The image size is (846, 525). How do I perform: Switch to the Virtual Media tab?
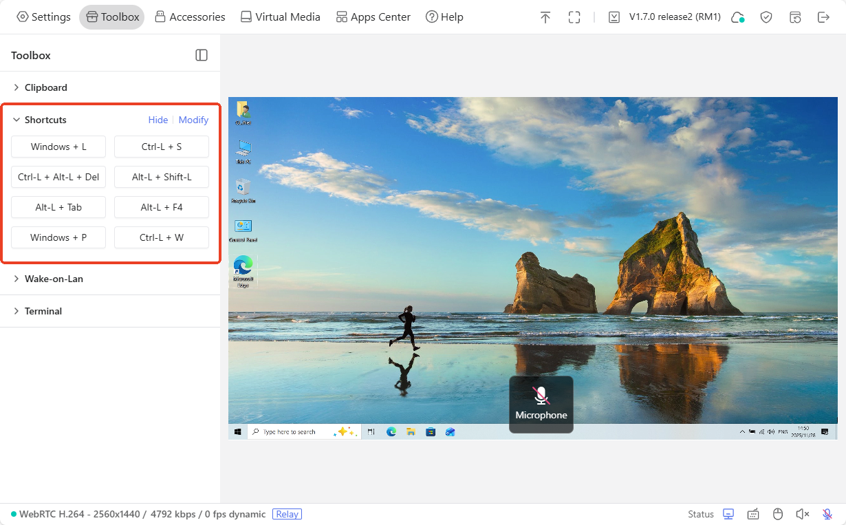point(280,17)
